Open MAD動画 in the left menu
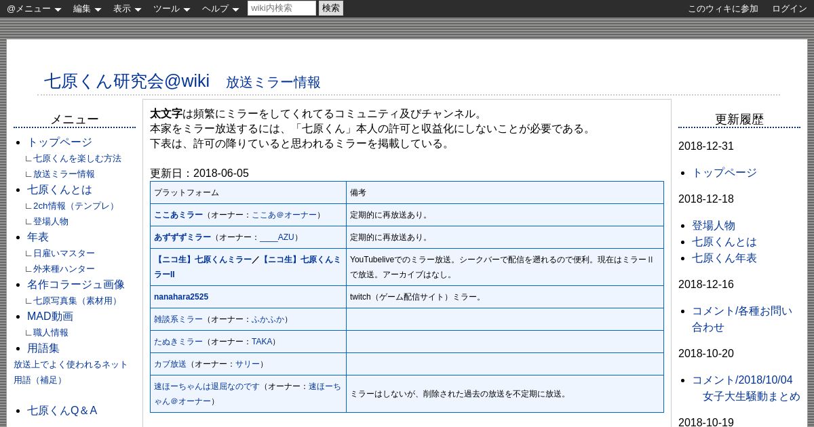 pyautogui.click(x=50, y=317)
